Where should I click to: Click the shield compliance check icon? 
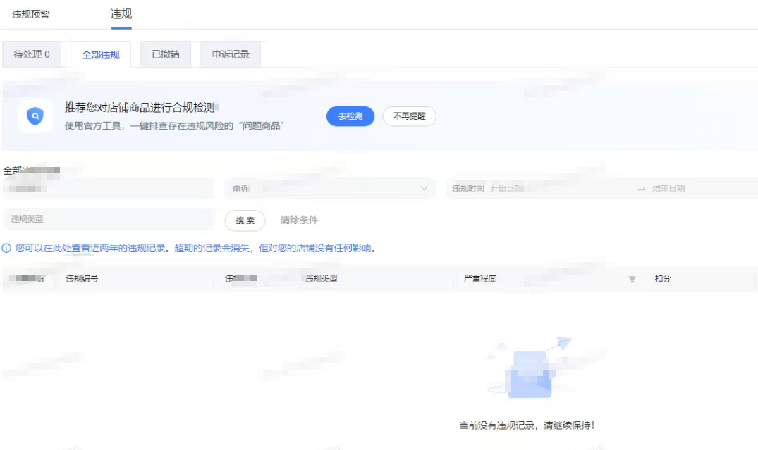point(35,116)
